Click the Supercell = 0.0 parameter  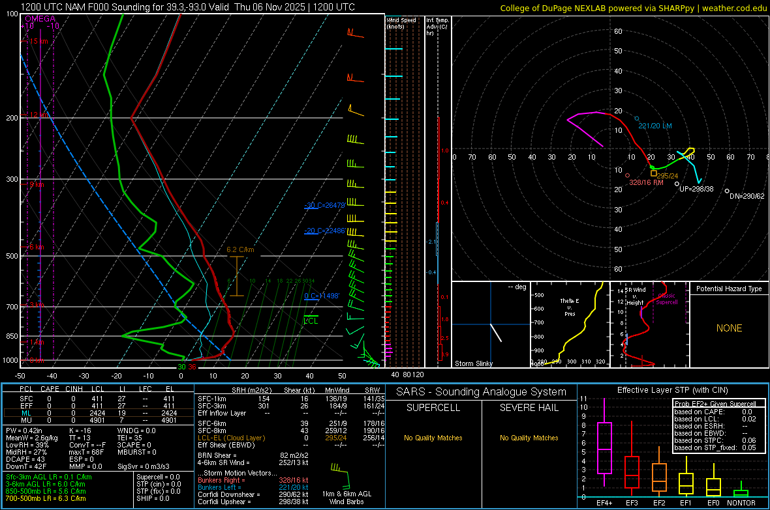coord(158,477)
